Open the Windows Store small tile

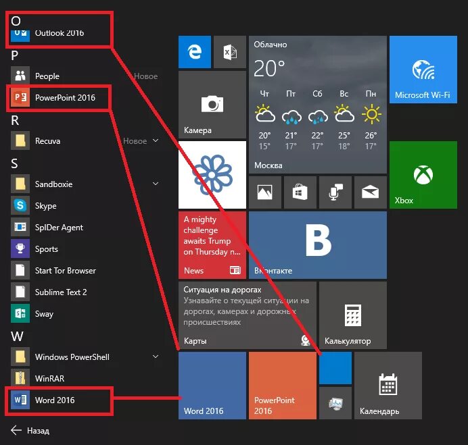300,192
